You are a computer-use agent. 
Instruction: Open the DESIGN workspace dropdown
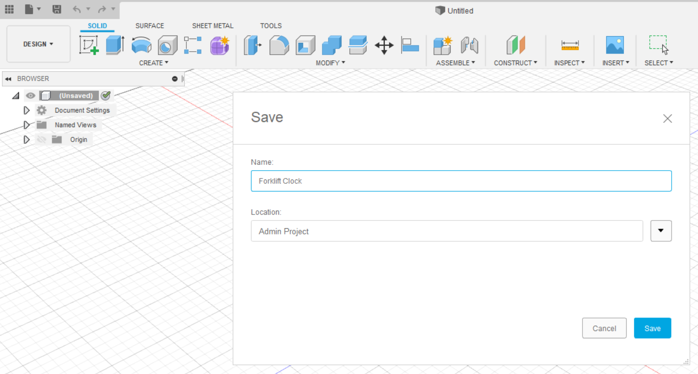coord(39,44)
